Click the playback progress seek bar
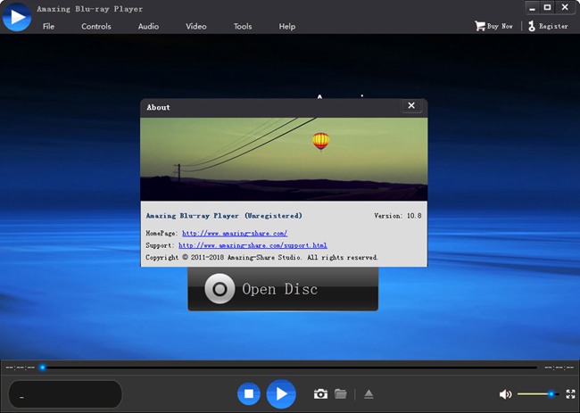The image size is (580, 413). [288, 368]
